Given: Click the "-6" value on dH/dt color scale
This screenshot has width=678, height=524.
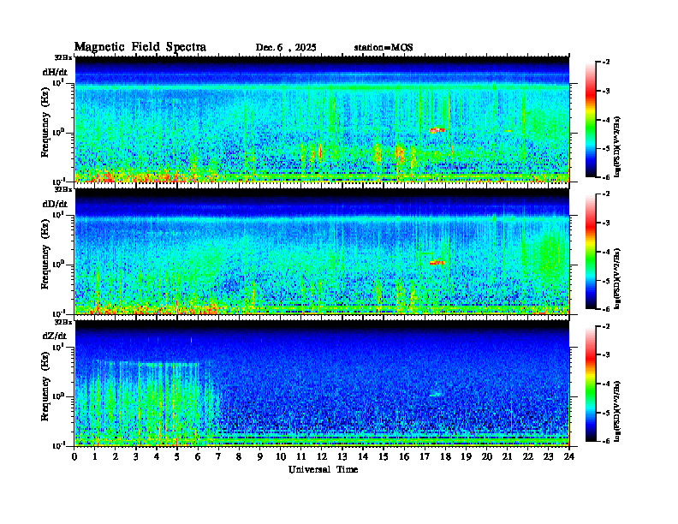Looking at the screenshot, I should pos(607,177).
